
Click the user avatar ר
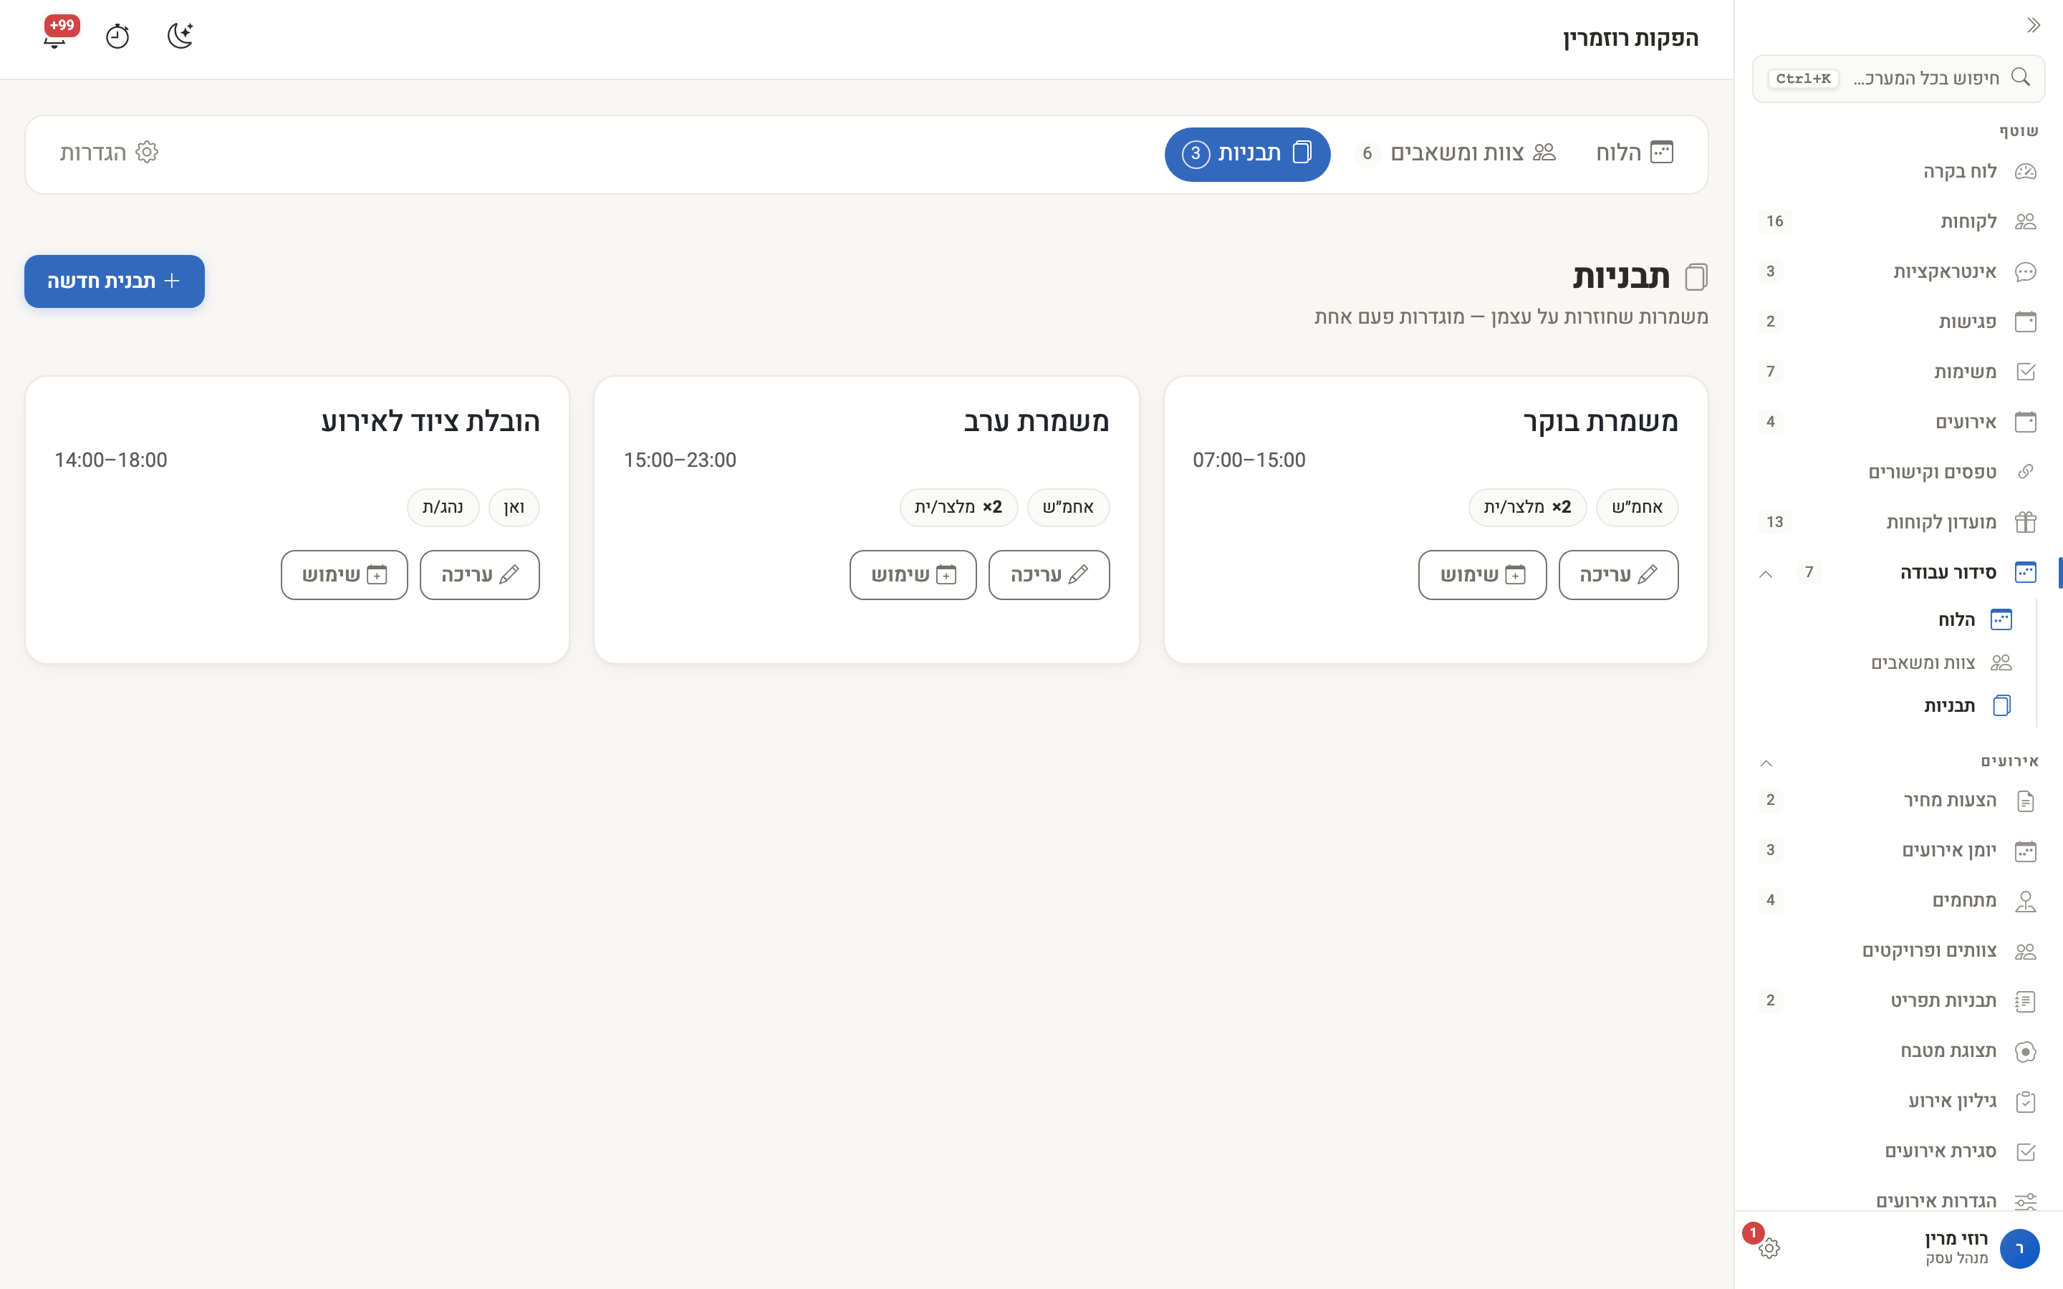[2019, 1249]
